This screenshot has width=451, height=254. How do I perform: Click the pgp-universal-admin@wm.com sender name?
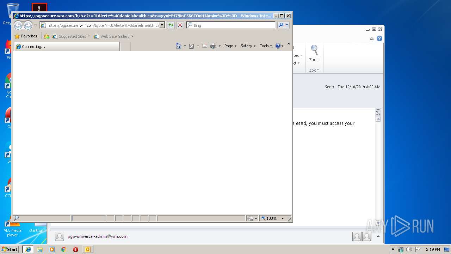[x=98, y=236]
